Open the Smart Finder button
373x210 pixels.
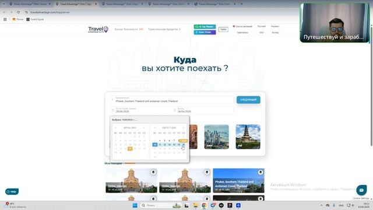[205, 32]
